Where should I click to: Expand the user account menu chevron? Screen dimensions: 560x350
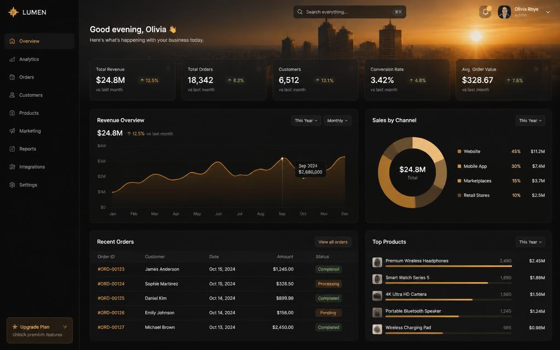click(548, 12)
